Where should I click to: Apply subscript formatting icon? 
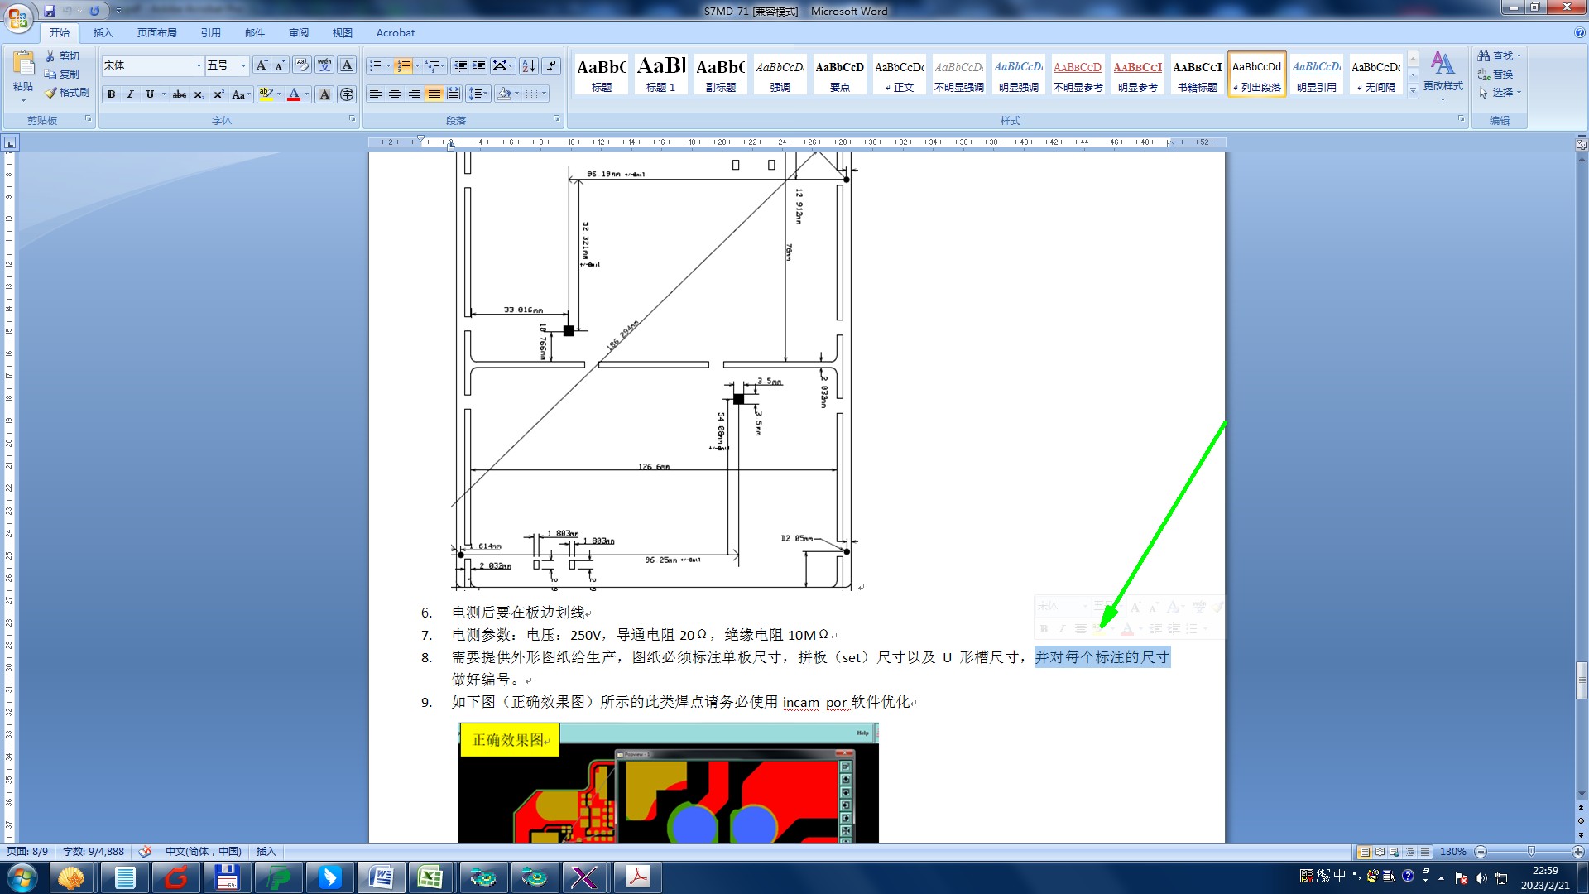pos(199,94)
